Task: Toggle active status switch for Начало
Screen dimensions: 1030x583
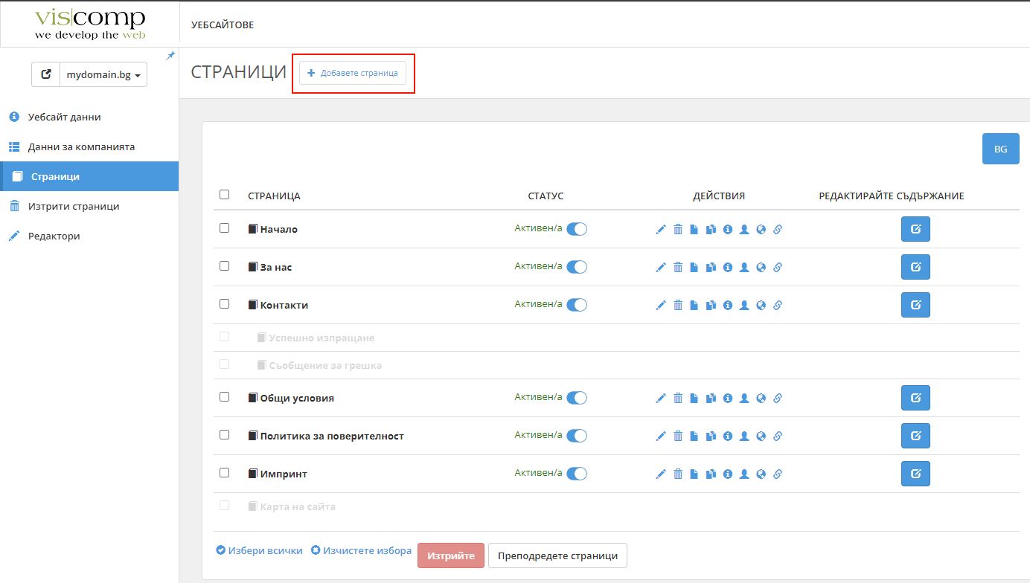Action: (x=577, y=229)
